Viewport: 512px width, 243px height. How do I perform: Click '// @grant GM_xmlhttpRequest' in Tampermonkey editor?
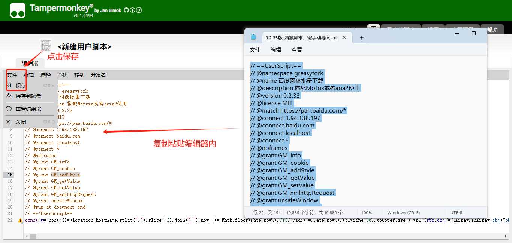pyautogui.click(x=60, y=194)
